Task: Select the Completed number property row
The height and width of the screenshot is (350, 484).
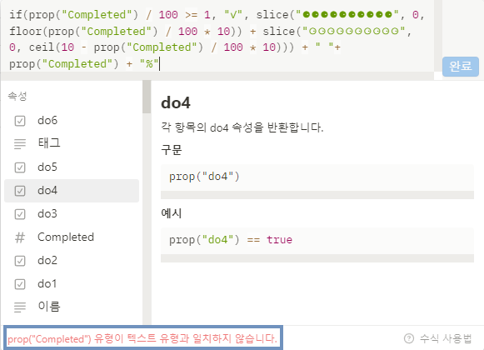Action: (72, 237)
